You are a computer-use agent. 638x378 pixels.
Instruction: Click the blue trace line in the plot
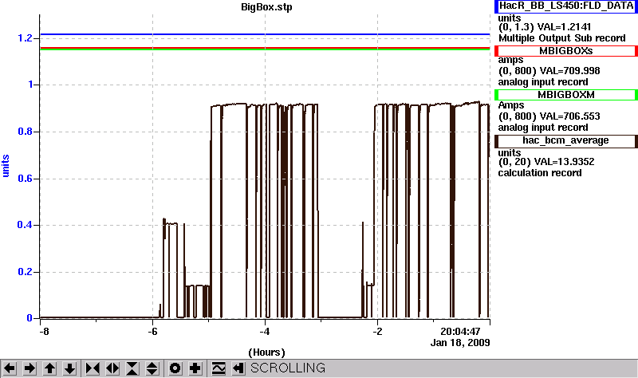click(265, 34)
